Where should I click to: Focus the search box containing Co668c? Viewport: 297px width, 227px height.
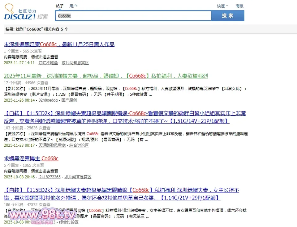tap(133, 16)
